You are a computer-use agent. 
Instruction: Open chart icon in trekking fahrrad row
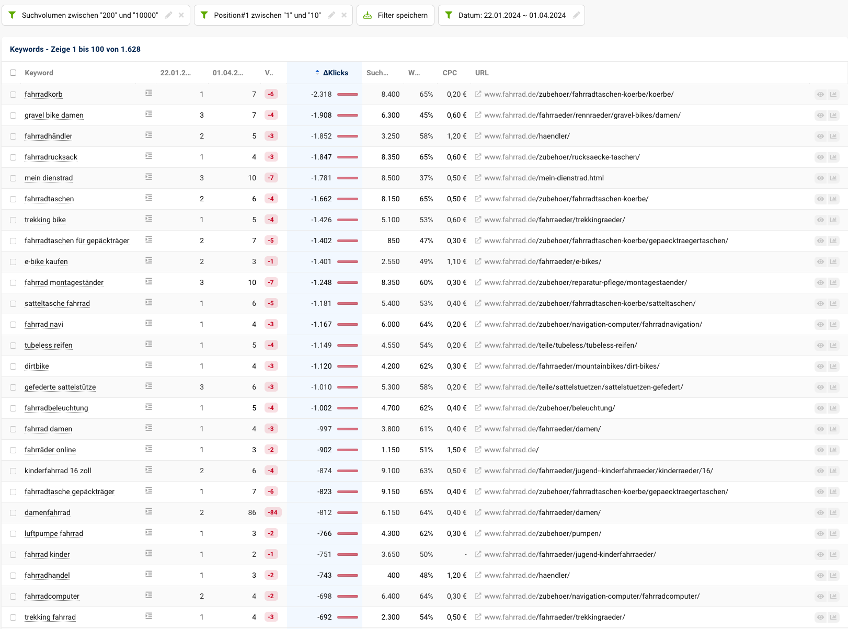pyautogui.click(x=833, y=617)
